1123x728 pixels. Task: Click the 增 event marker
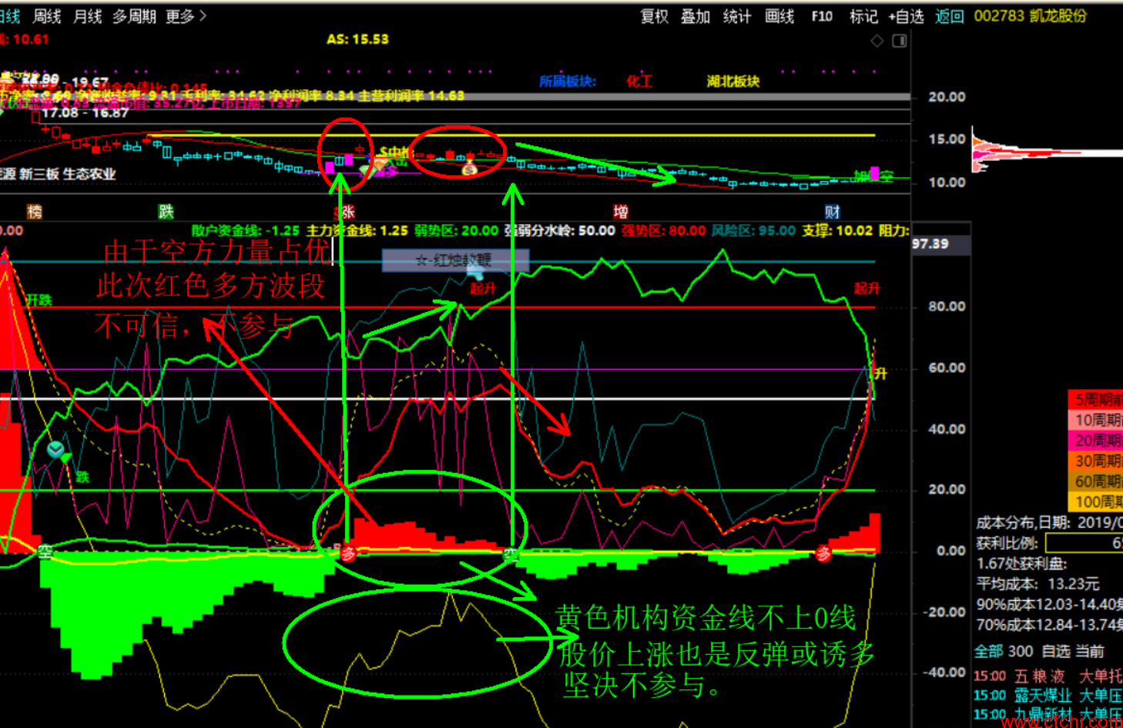tap(621, 212)
